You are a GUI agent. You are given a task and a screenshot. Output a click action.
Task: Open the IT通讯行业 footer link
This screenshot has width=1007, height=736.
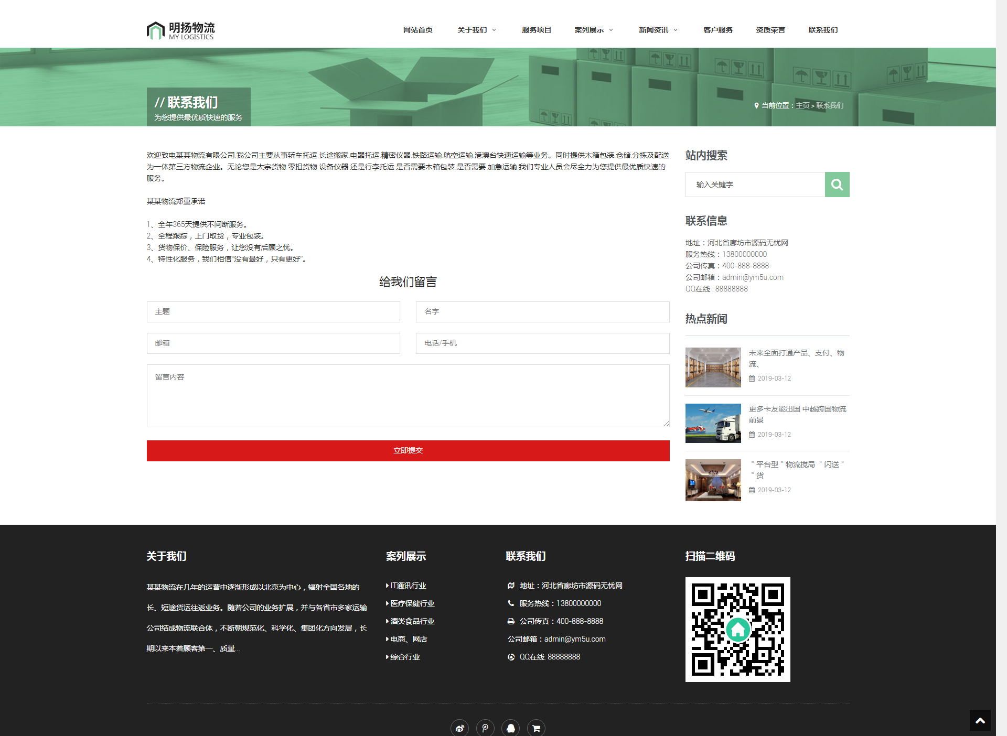[x=408, y=586]
